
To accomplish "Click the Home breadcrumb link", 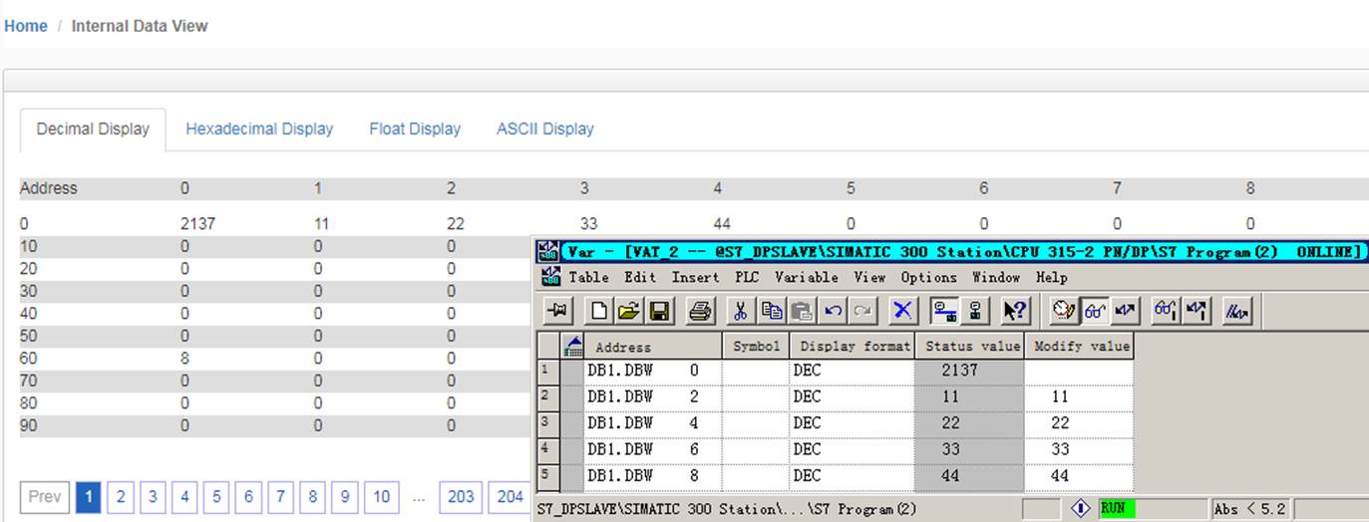I will tap(26, 26).
